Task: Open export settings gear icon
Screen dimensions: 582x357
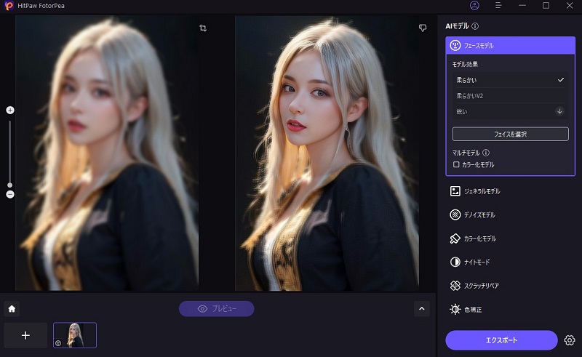Action: [x=570, y=340]
